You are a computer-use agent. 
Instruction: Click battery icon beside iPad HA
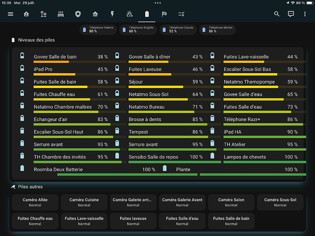coord(212,131)
